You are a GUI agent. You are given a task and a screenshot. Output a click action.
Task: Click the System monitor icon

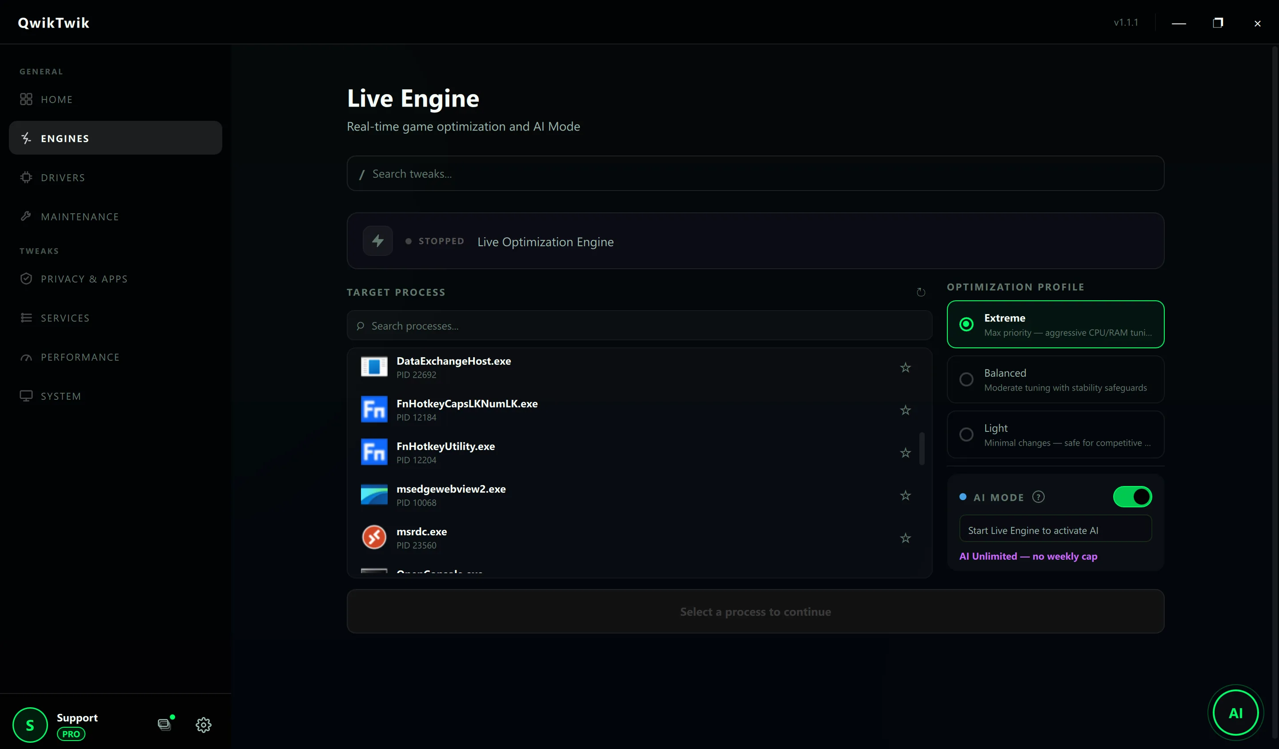26,396
